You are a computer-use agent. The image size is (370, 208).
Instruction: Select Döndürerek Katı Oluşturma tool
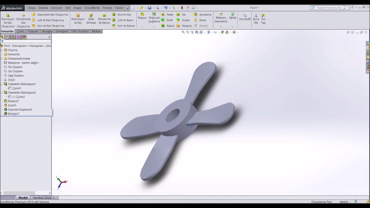(23, 21)
